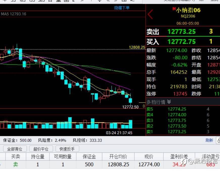220x172 pixels.
Task: Click the 快速反手 button
Action: pyautogui.click(x=67, y=149)
